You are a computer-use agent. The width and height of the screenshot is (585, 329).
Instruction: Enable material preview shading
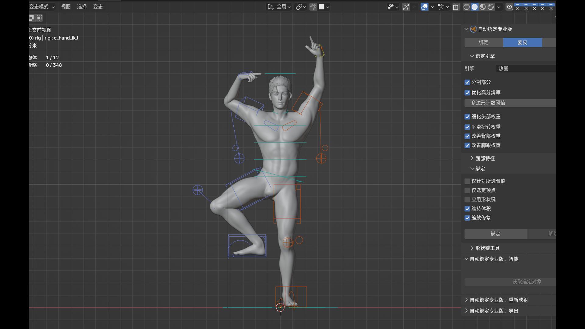483,7
